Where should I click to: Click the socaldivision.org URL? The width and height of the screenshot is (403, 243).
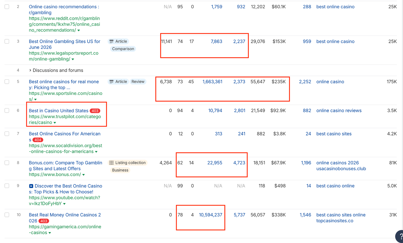66,148
